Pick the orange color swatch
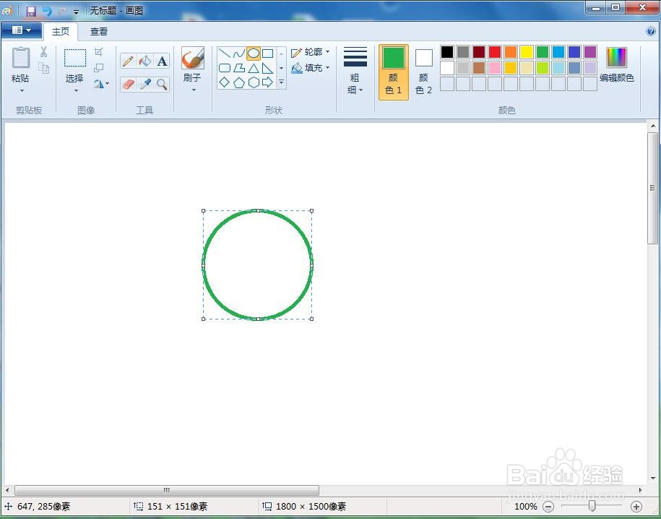661x519 pixels. point(511,52)
